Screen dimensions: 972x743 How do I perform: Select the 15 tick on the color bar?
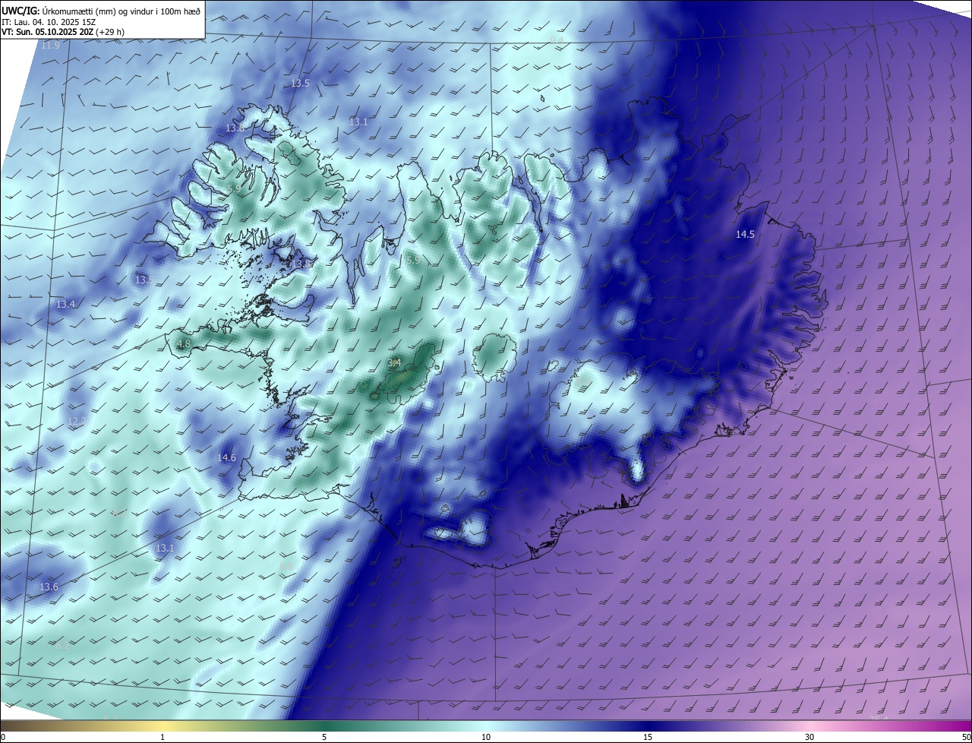tap(648, 737)
